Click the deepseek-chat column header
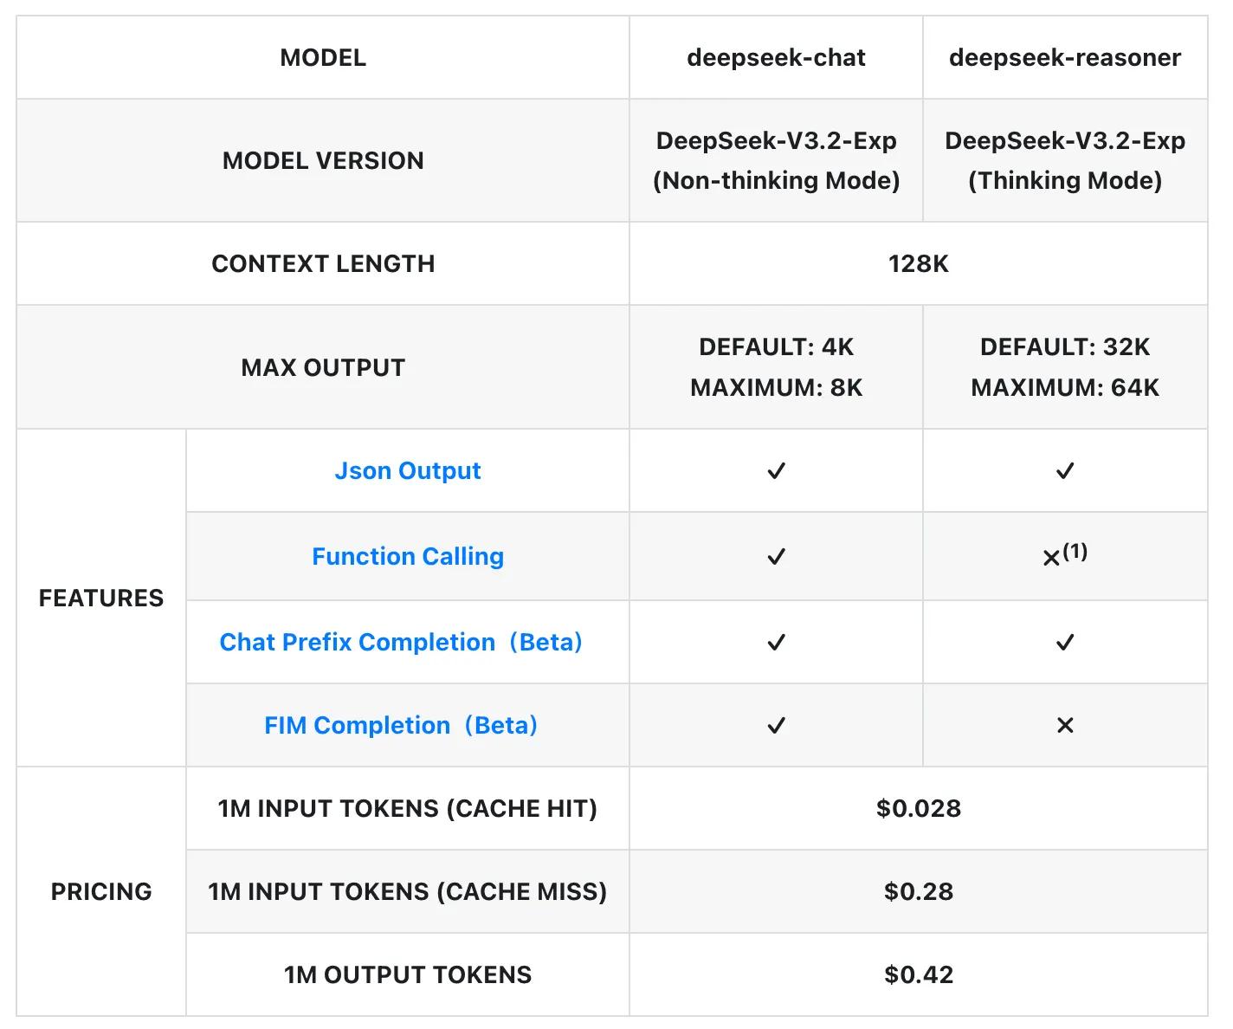Screen dimensions: 1233x1029 coord(776,58)
